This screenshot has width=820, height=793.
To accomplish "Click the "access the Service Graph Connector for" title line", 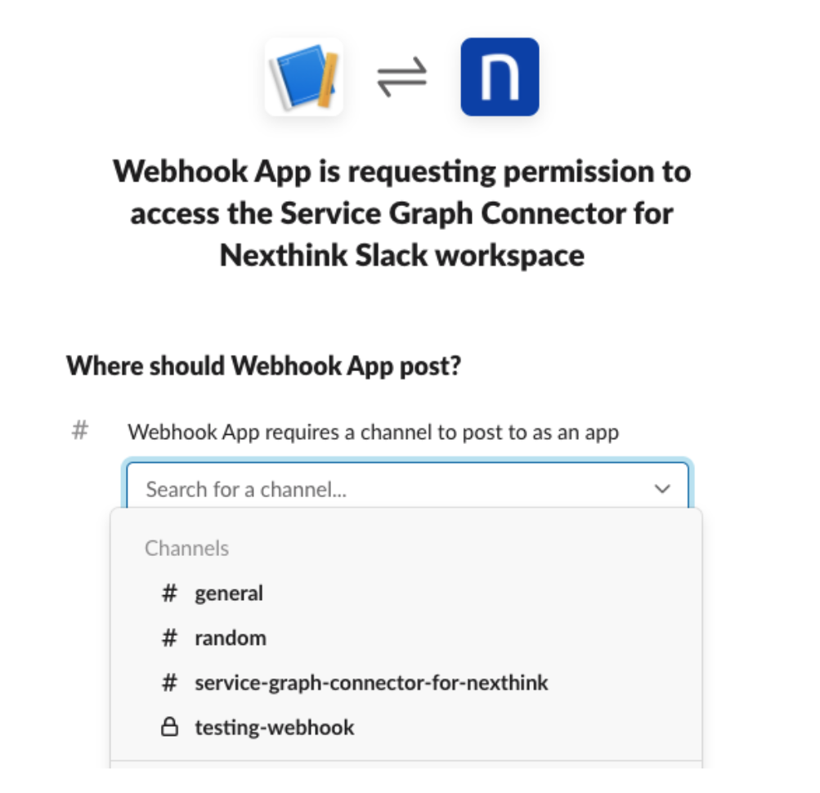I will 401,213.
